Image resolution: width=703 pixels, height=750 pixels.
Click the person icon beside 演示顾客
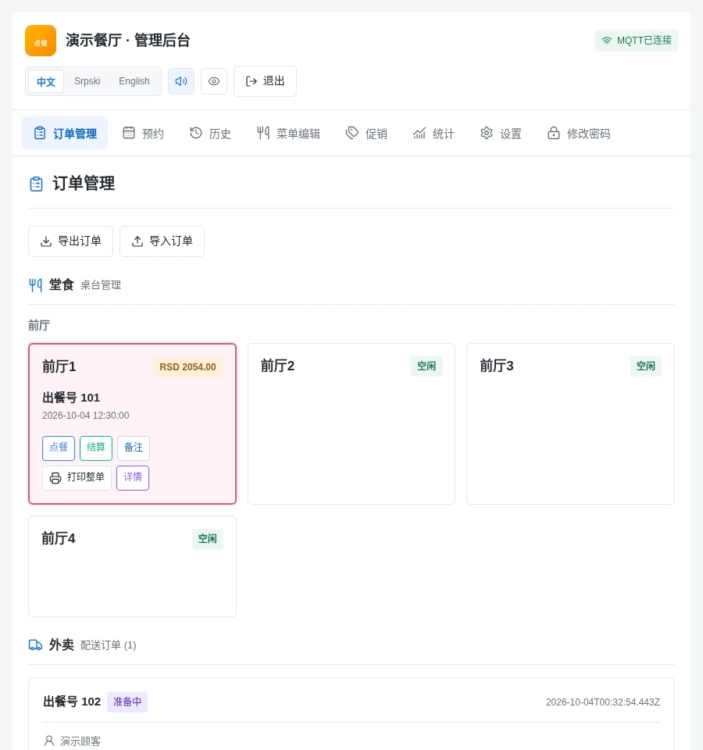point(48,741)
